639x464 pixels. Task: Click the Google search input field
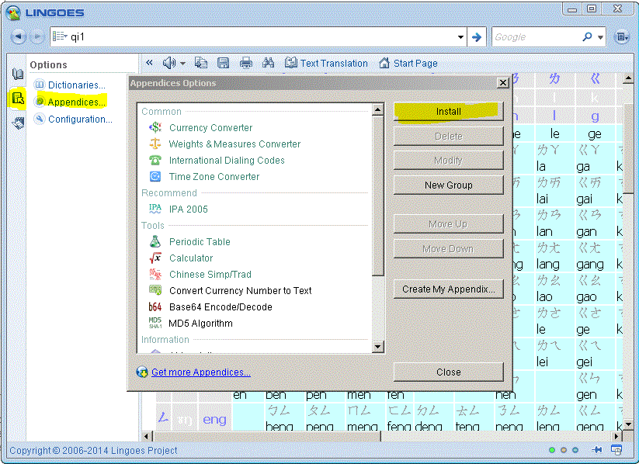point(536,37)
